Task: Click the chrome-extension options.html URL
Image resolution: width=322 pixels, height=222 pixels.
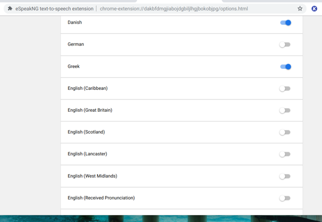Action: (x=174, y=9)
